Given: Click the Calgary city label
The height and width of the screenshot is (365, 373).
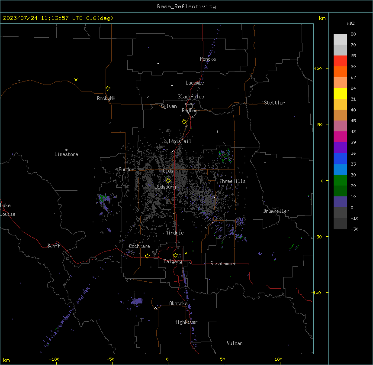Looking at the screenshot, I should (x=173, y=261).
